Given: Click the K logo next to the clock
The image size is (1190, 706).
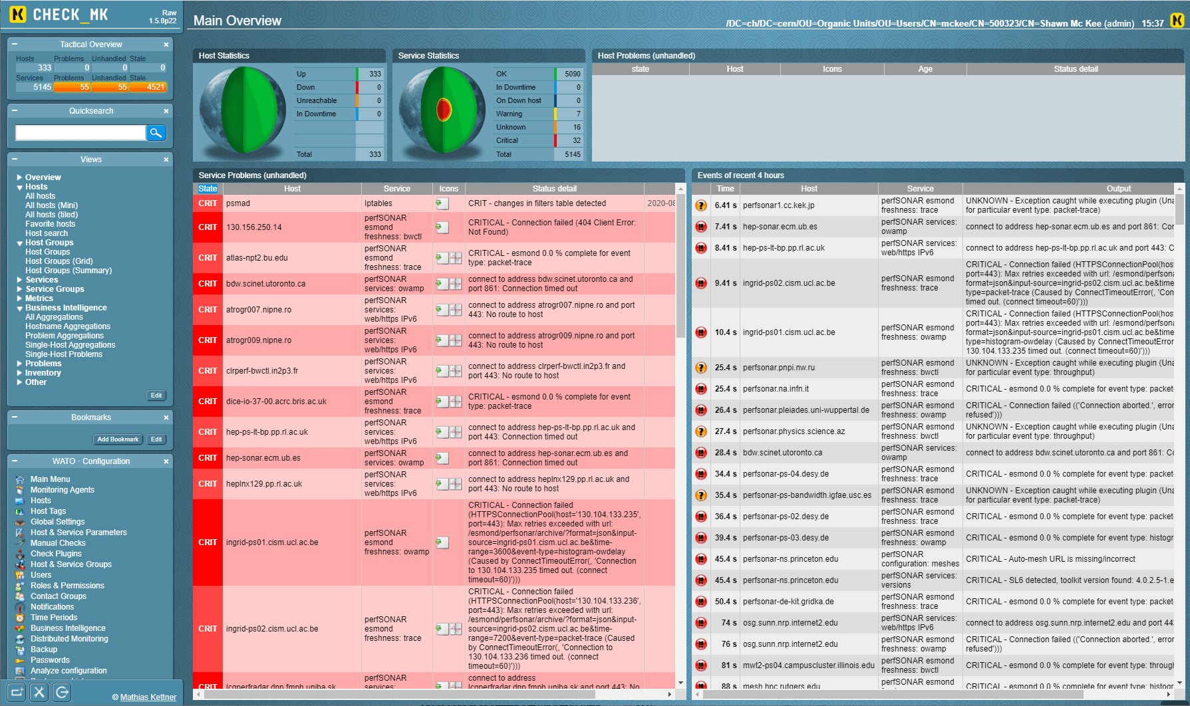Looking at the screenshot, I should coord(1177,21).
